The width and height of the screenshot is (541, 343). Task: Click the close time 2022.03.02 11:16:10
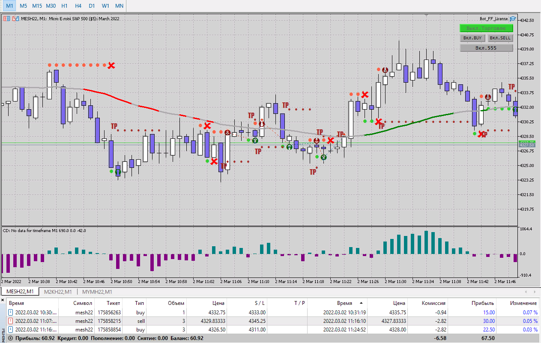pyautogui.click(x=345, y=321)
